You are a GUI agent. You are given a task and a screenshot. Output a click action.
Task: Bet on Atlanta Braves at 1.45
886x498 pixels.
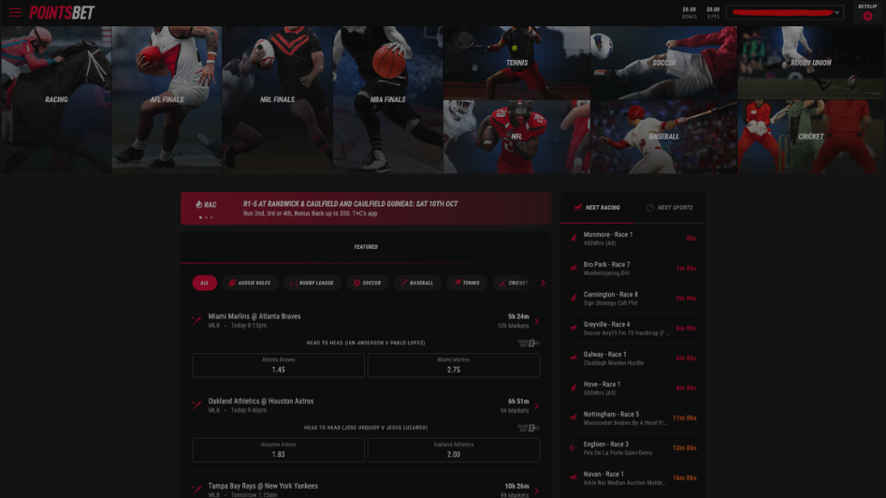278,365
